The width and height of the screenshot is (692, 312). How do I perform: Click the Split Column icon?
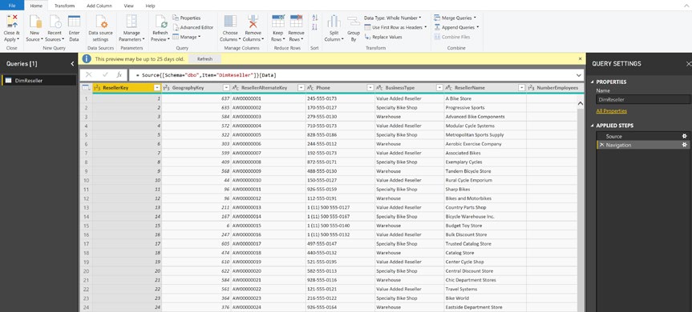tap(334, 22)
